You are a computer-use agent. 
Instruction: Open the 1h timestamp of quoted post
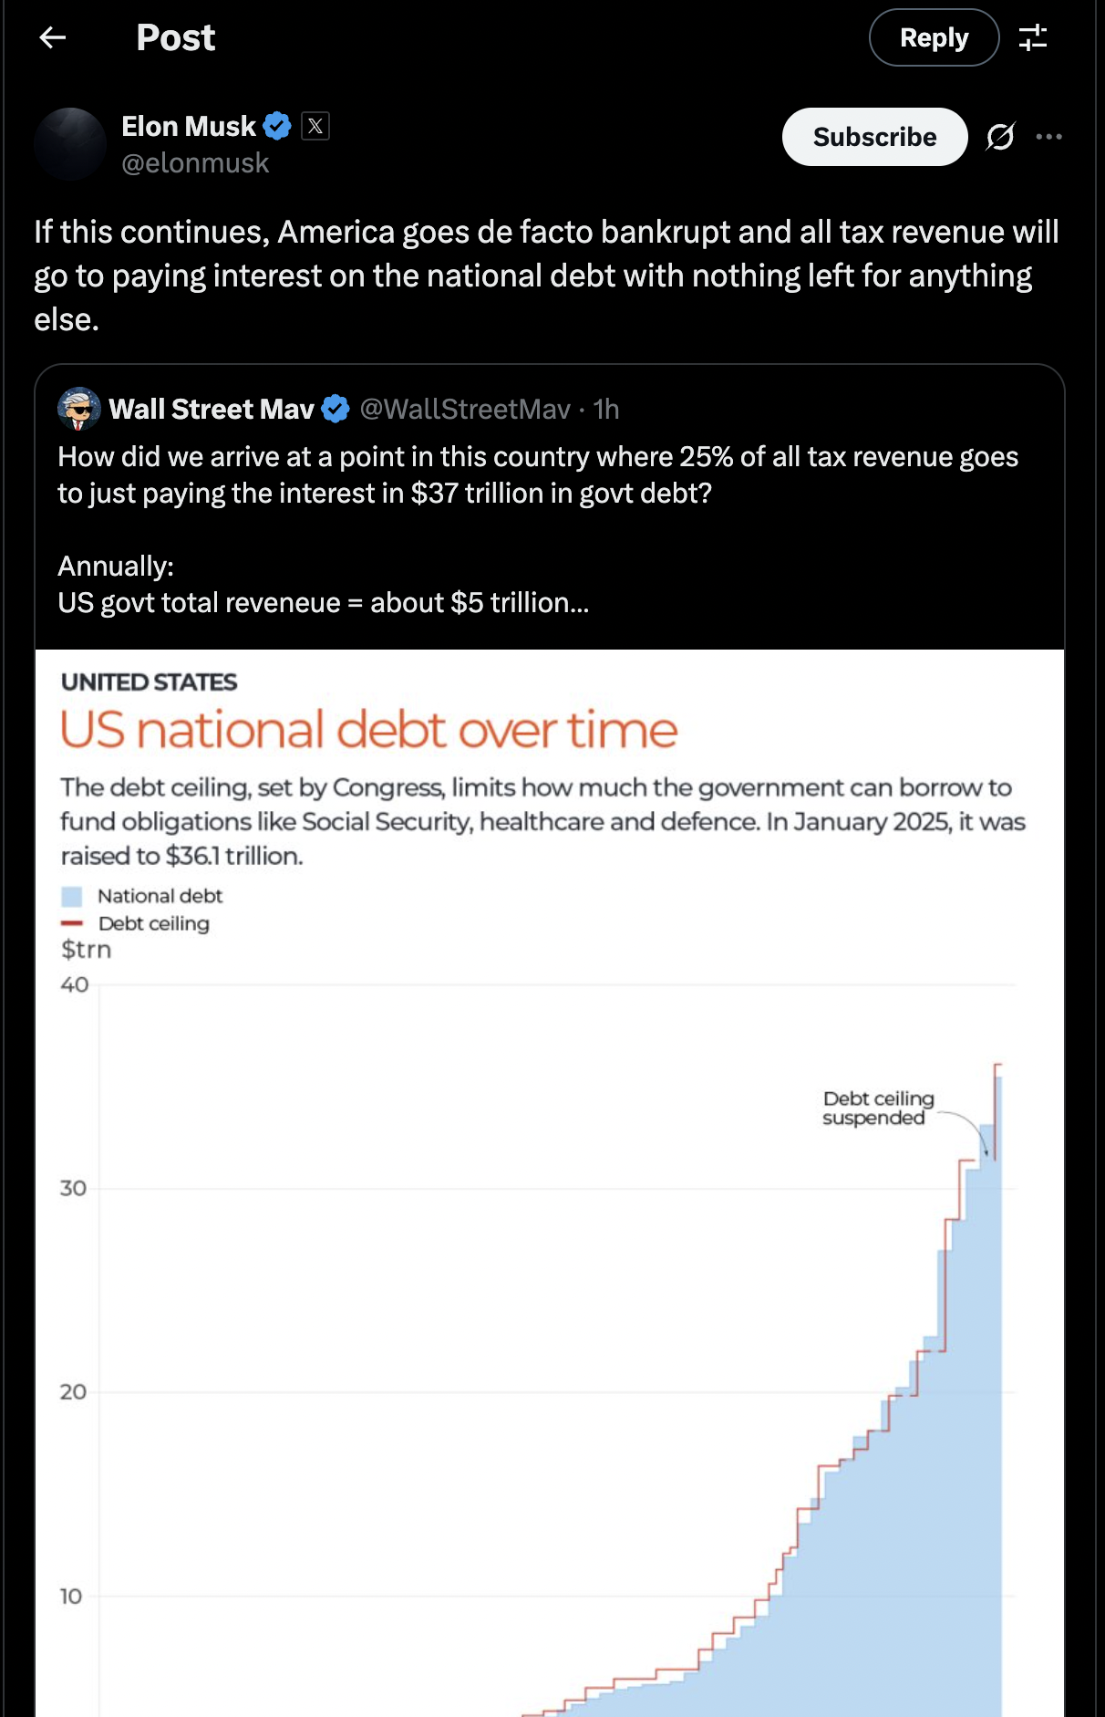606,409
